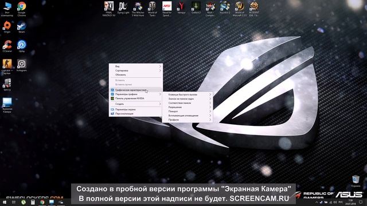Image resolution: width=367 pixels, height=206 pixels.
Task: Launch the Google Chrome desktop shortcut
Action: click(x=22, y=9)
